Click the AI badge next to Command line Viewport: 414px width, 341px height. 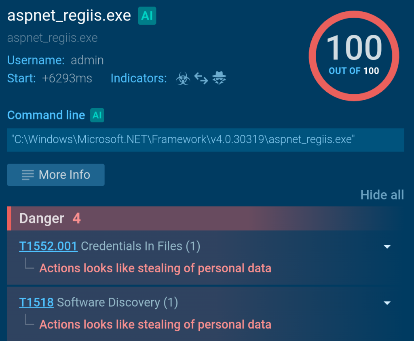pyautogui.click(x=97, y=115)
